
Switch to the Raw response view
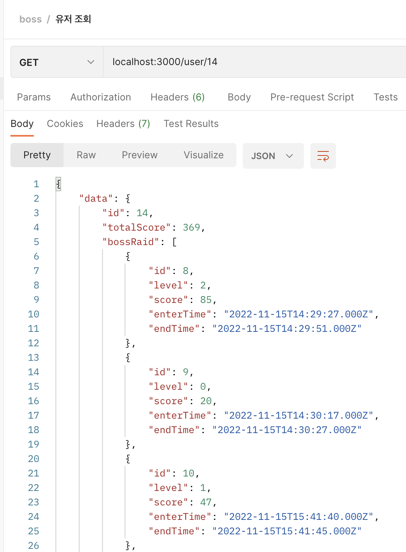(x=86, y=155)
